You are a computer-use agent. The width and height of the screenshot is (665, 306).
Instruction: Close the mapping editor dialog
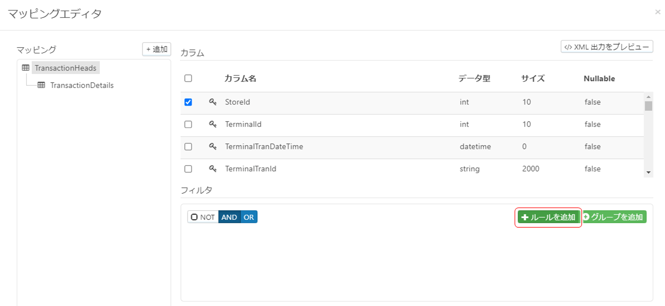[x=658, y=12]
